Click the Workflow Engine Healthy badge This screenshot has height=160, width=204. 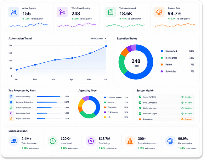(x=187, y=114)
